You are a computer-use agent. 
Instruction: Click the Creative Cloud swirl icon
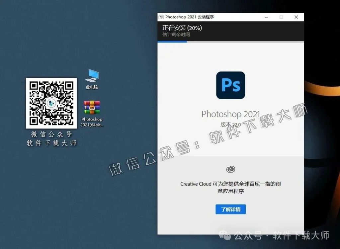point(230,170)
